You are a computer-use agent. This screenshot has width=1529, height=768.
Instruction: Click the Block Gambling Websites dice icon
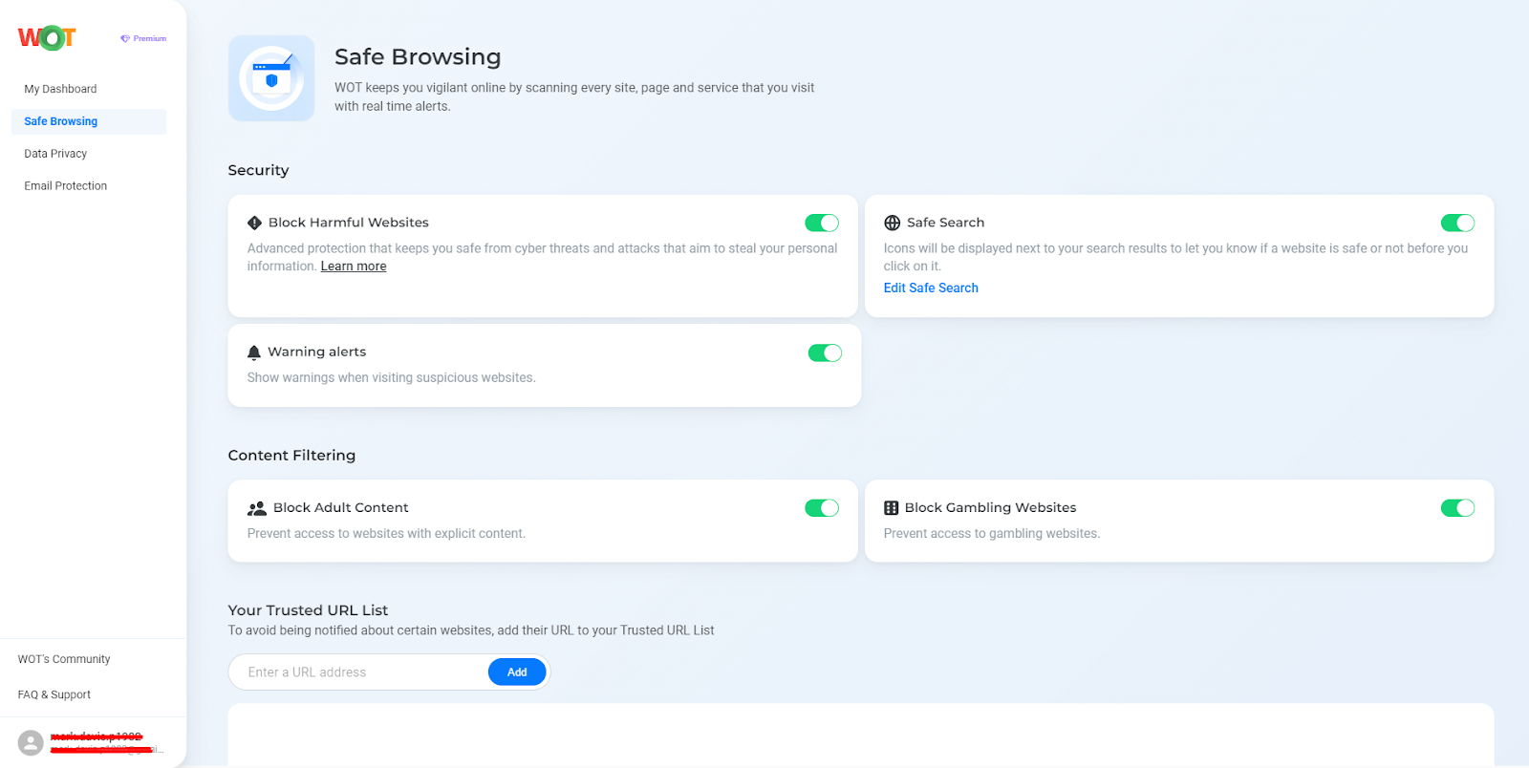pos(892,508)
